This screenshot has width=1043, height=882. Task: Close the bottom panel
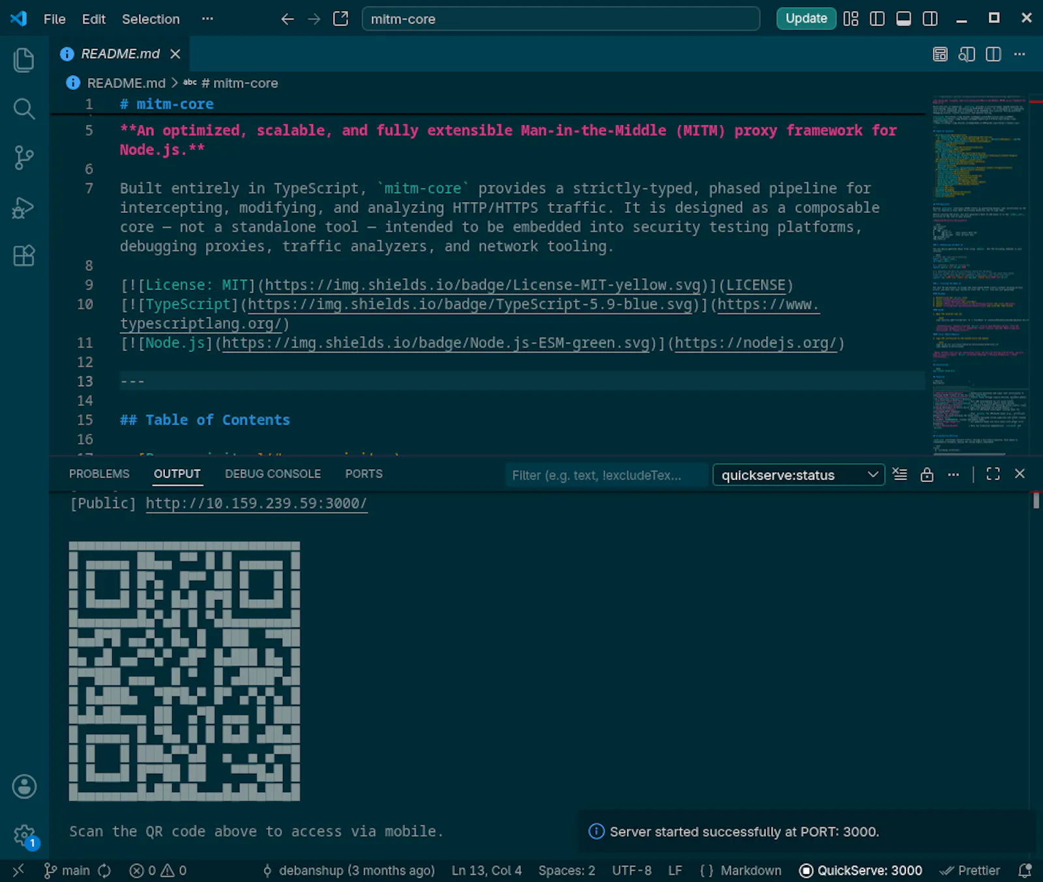pyautogui.click(x=1020, y=474)
